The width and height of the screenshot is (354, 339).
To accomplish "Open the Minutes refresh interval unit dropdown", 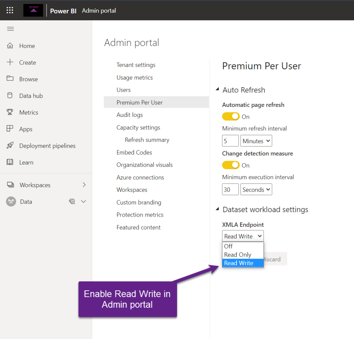I will (x=256, y=141).
